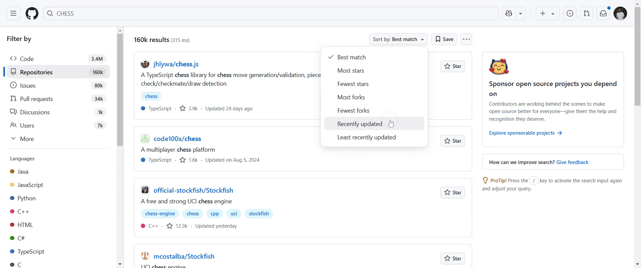Open the Sort by Best match dropdown
641x268 pixels.
398,39
